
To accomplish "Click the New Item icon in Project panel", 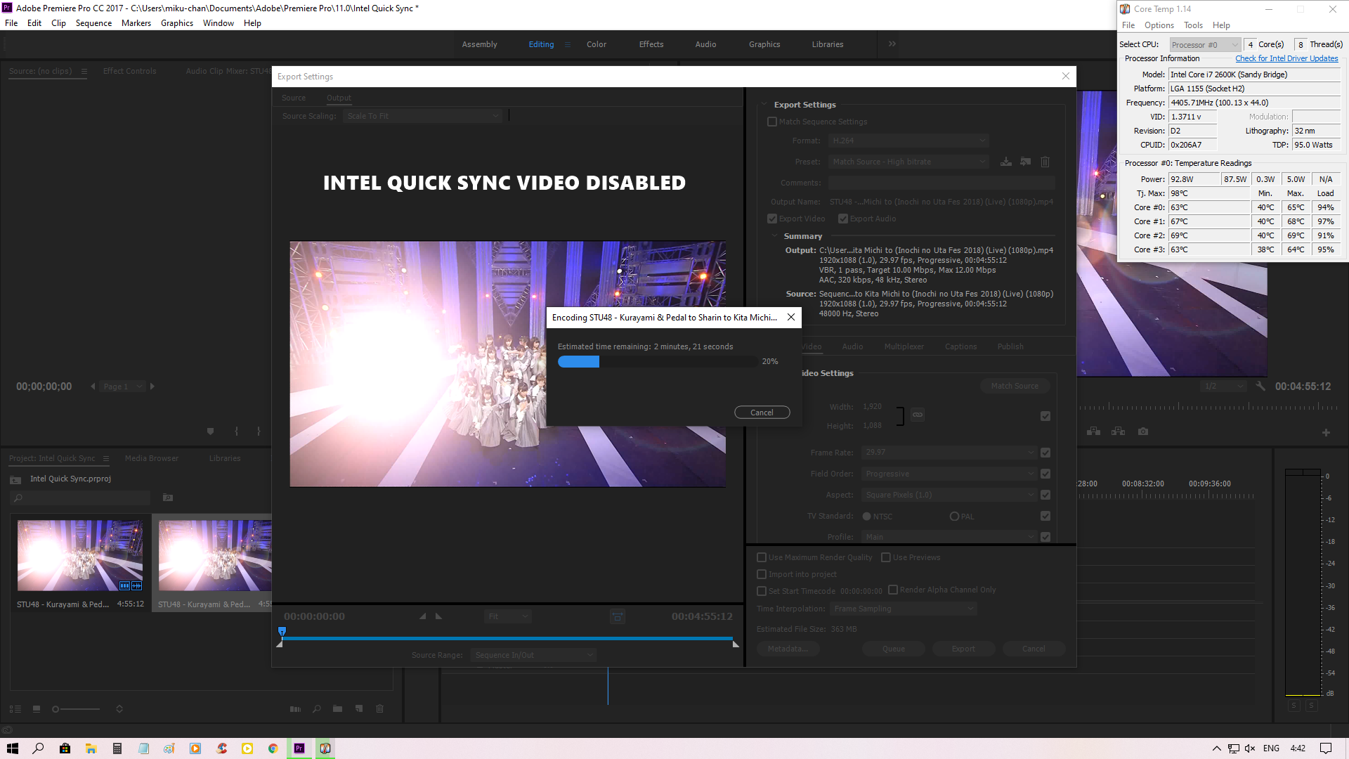I will coord(359,709).
